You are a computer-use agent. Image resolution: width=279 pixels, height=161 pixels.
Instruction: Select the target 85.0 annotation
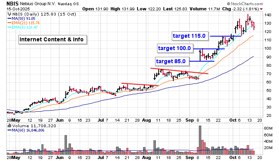171,61
